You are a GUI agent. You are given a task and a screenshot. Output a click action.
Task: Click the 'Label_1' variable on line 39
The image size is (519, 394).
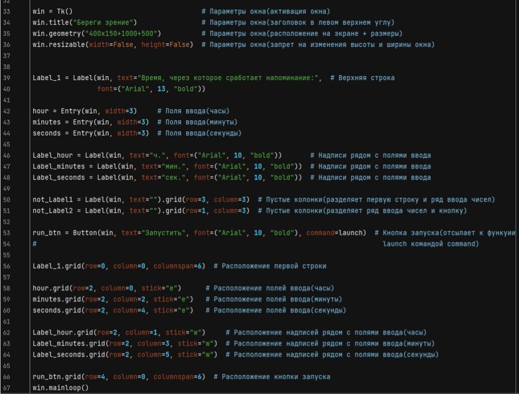click(x=46, y=78)
